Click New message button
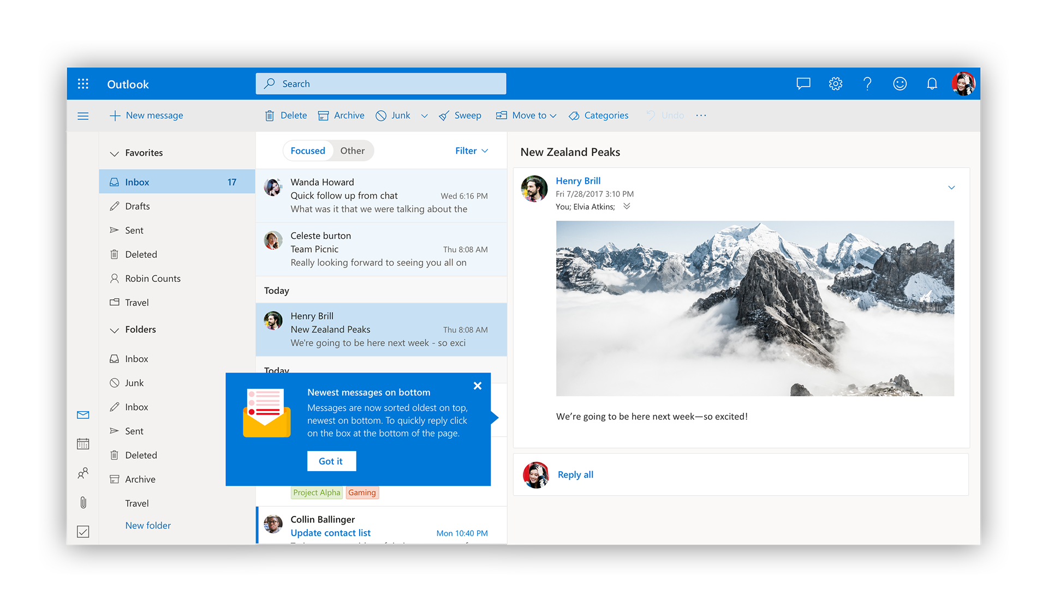Viewport: 1048px width, 613px height. coord(146,116)
